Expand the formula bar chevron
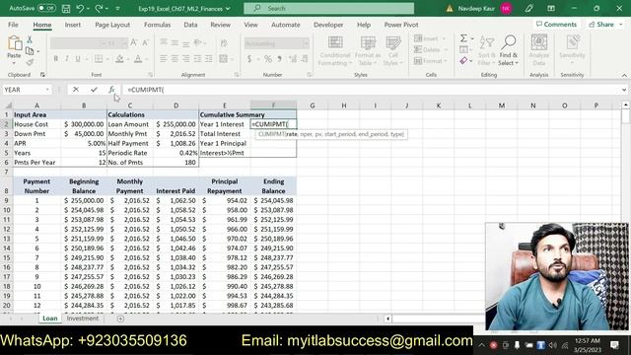631x355 pixels. point(624,90)
